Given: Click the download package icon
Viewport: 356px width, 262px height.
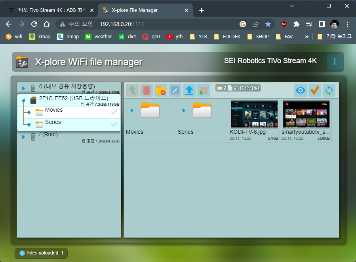Looking at the screenshot, I should point(204,90).
